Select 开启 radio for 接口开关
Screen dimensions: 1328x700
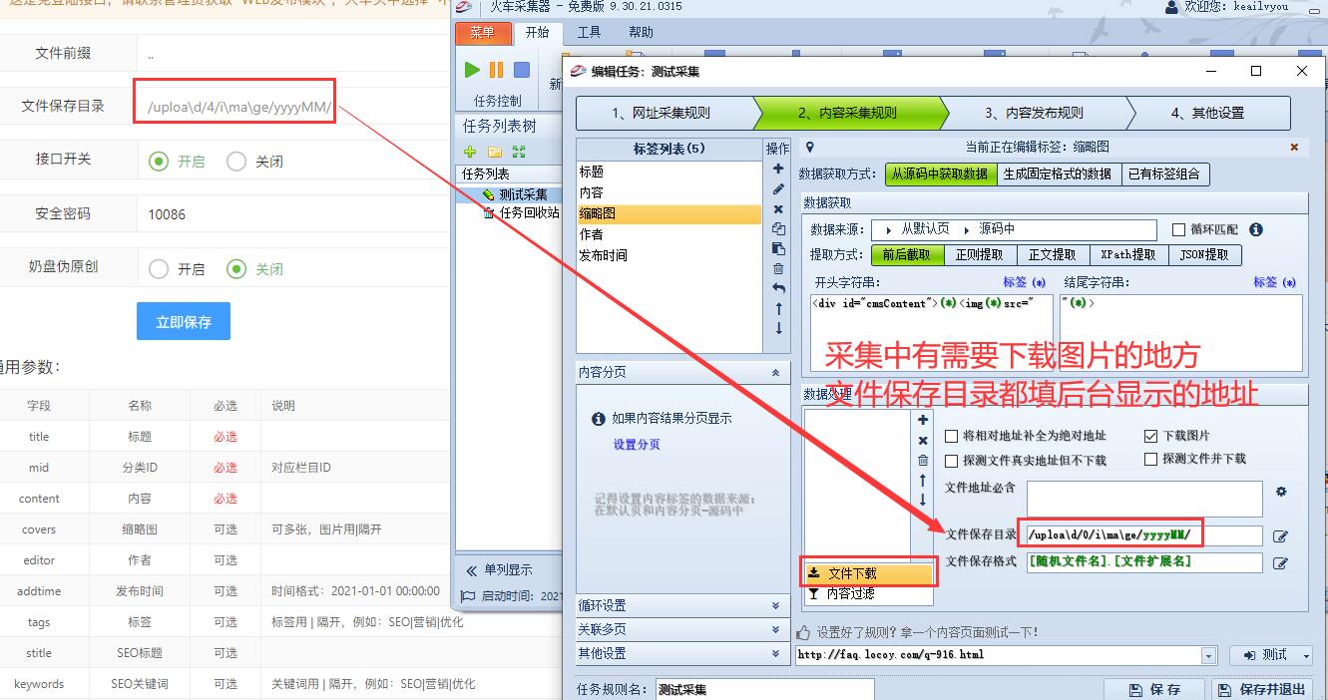[158, 161]
